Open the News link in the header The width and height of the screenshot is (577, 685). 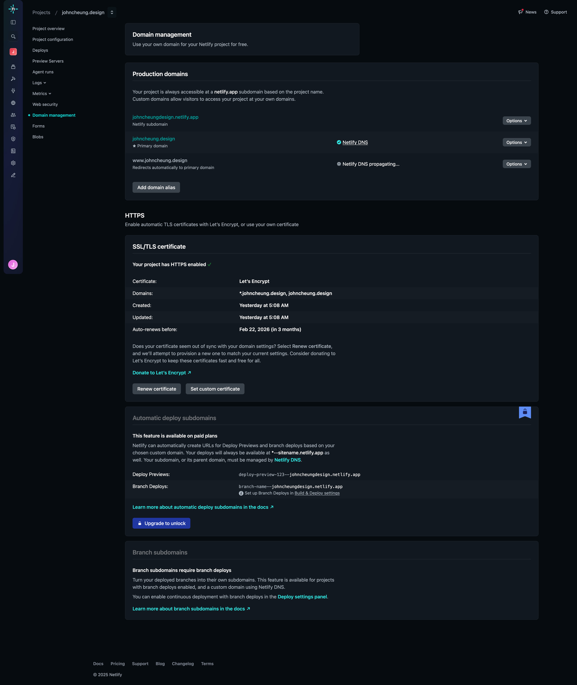(531, 12)
